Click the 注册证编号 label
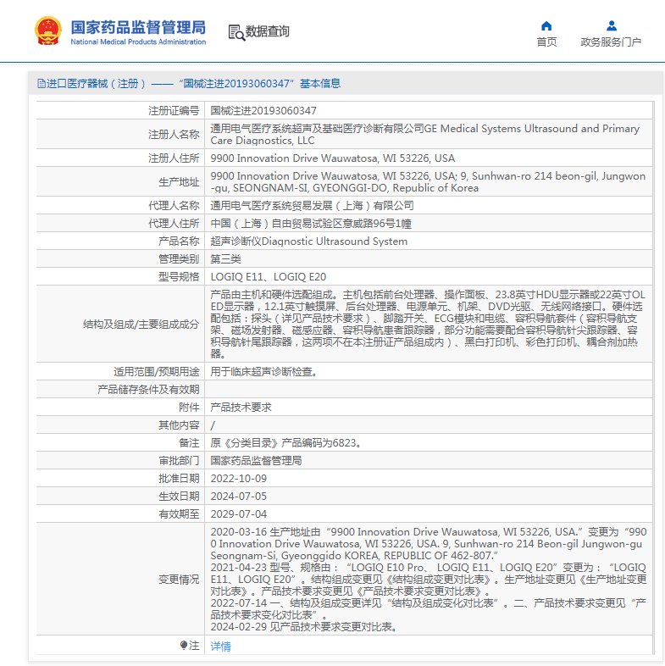The image size is (665, 666). click(174, 111)
